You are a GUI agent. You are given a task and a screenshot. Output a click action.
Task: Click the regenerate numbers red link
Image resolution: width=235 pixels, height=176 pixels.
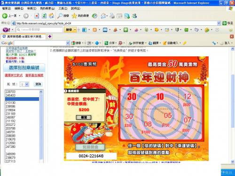coord(34,75)
